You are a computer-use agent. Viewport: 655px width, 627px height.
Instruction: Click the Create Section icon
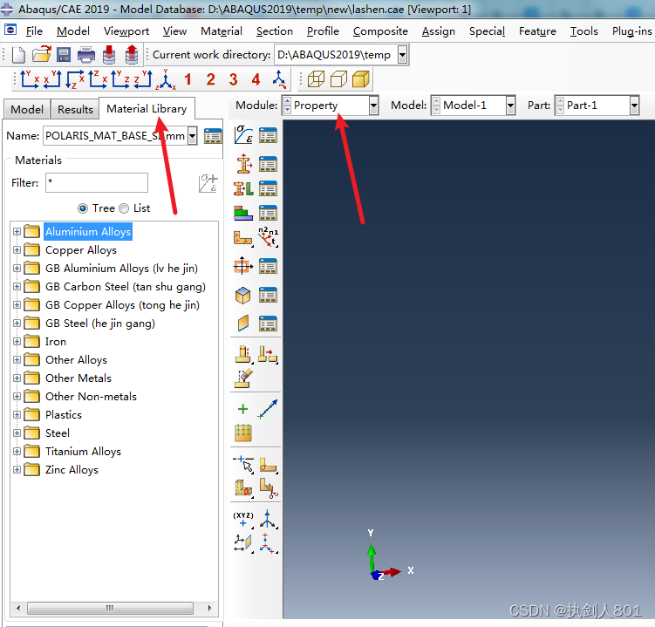(242, 162)
